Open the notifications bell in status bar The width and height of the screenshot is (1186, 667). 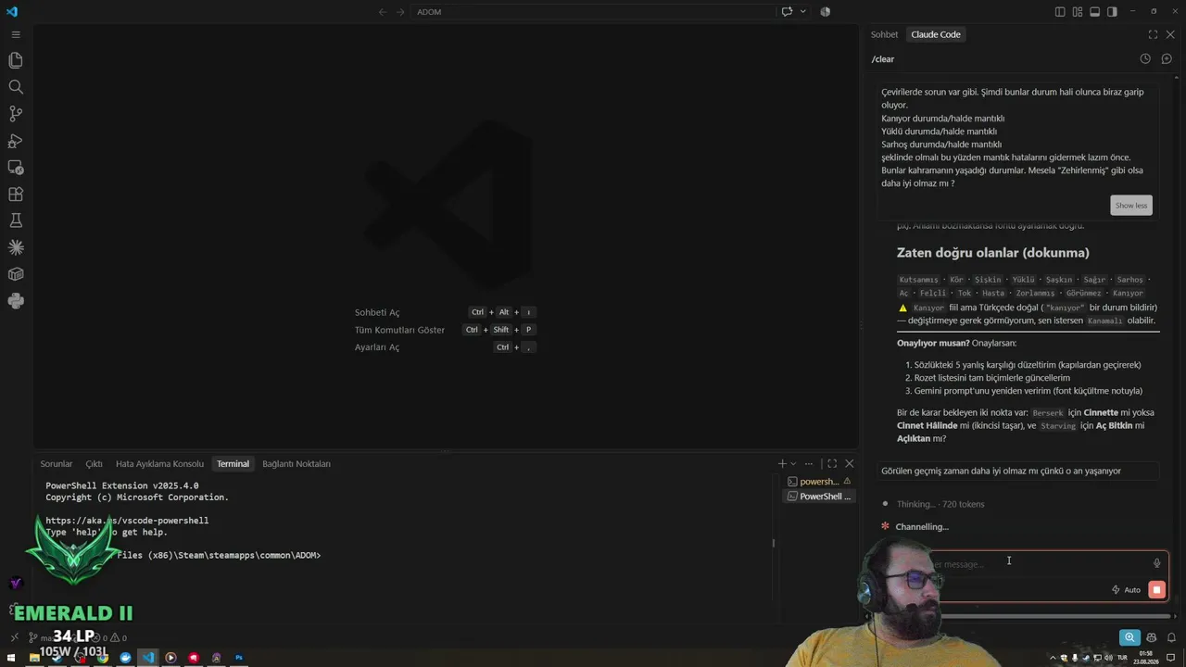(1172, 637)
